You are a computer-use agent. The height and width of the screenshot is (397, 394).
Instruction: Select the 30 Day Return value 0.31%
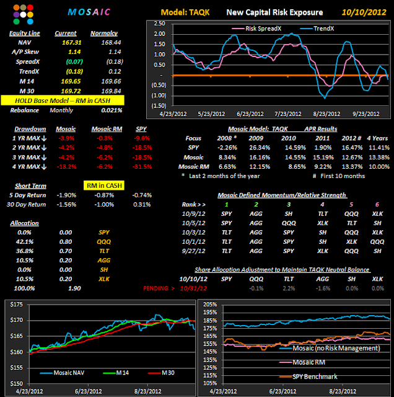(x=142, y=205)
